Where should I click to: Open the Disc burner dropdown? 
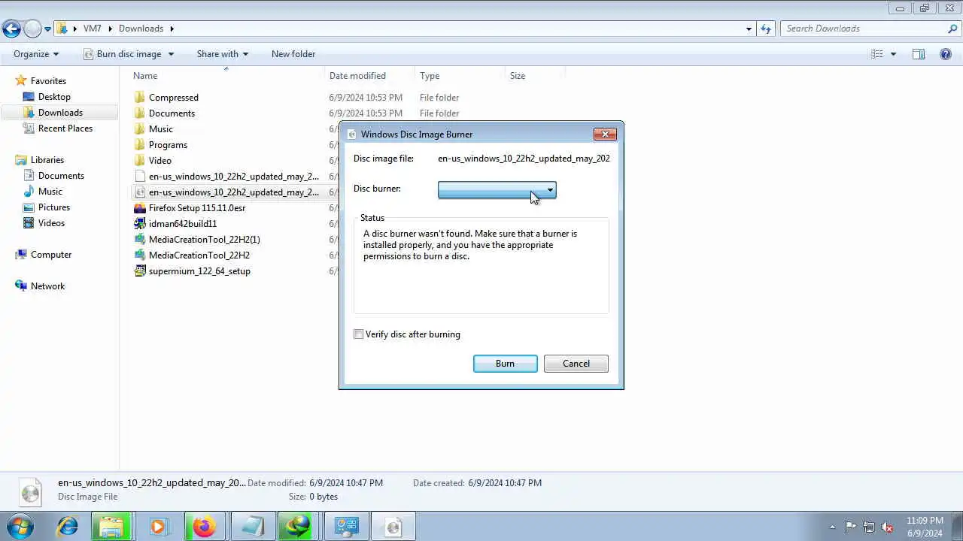[x=497, y=190]
